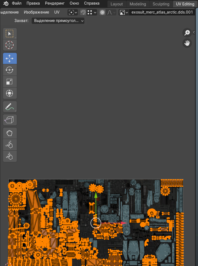The height and width of the screenshot is (266, 198).
Task: Select the 2D Cursor tool
Action: pos(10,45)
